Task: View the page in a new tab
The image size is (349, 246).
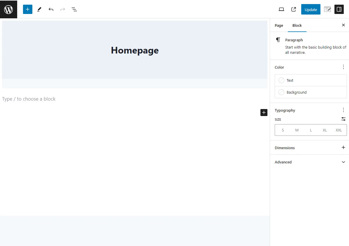Action: point(294,9)
